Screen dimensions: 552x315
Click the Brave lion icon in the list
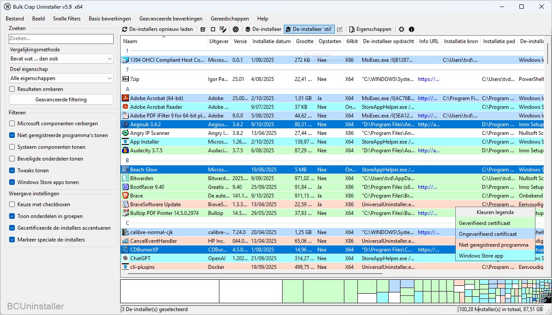125,196
